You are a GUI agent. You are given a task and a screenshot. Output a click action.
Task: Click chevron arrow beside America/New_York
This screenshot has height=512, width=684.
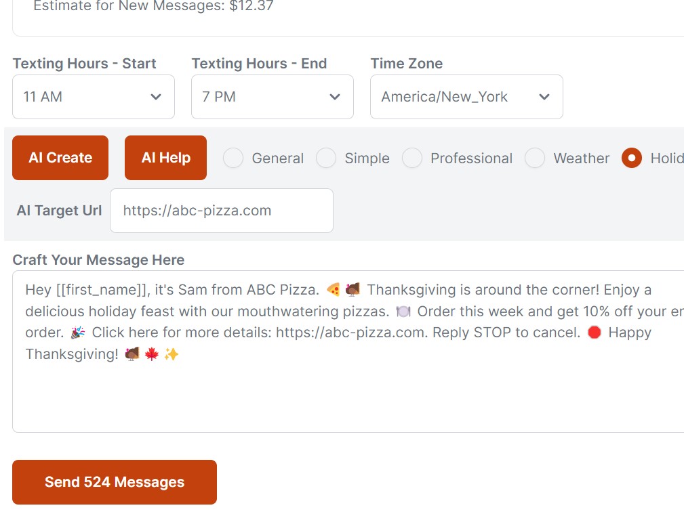pos(544,97)
